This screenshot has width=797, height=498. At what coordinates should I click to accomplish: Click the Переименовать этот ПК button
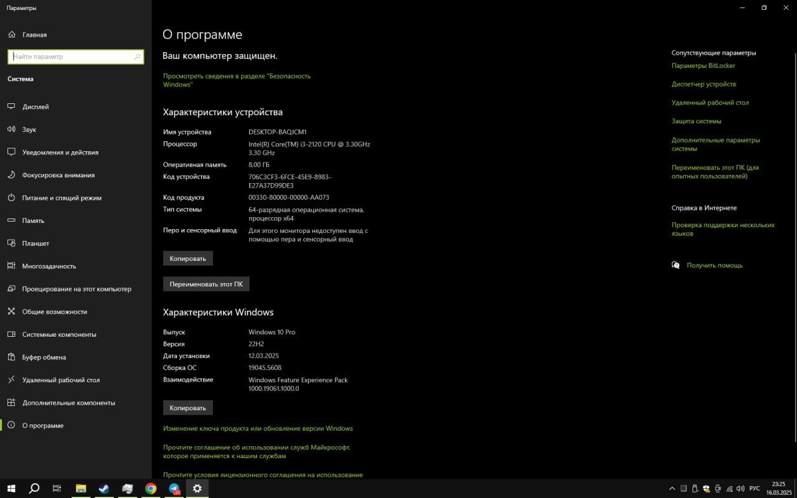click(x=206, y=284)
